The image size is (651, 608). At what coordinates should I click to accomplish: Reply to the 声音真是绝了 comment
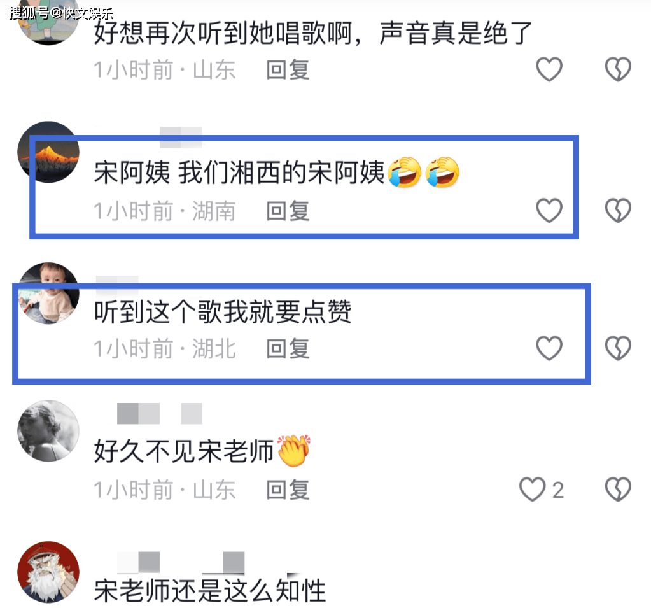click(288, 70)
